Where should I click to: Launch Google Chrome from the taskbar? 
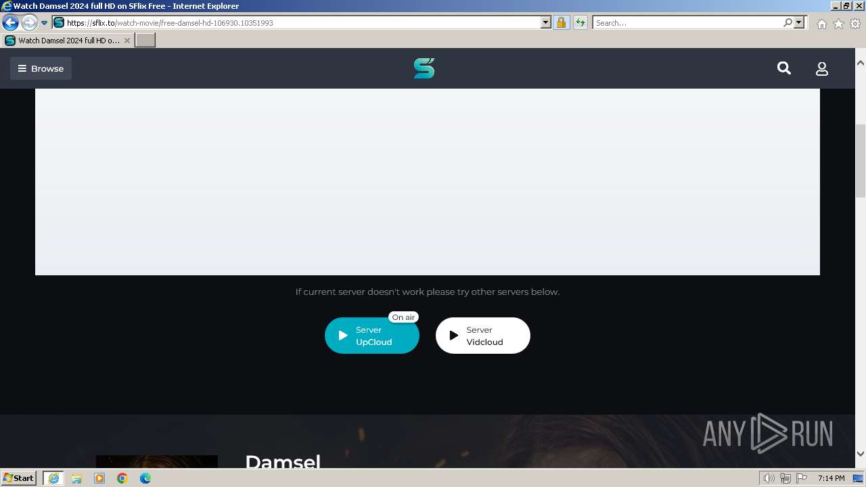(x=122, y=478)
